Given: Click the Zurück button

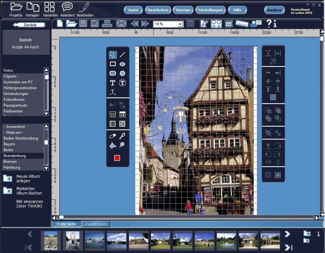Looking at the screenshot, I should [29, 25].
